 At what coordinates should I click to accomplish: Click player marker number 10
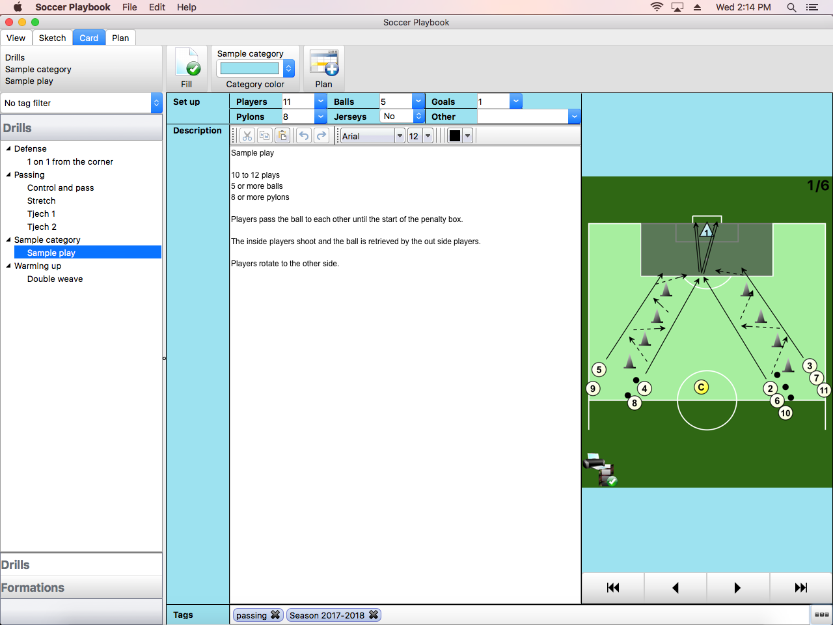tap(785, 413)
